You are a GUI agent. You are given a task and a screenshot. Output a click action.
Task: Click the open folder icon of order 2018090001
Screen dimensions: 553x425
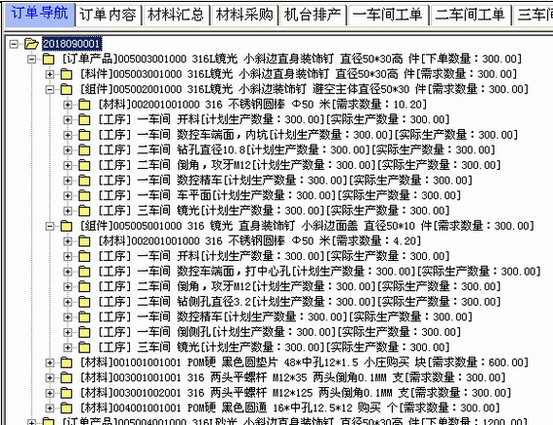pos(31,44)
